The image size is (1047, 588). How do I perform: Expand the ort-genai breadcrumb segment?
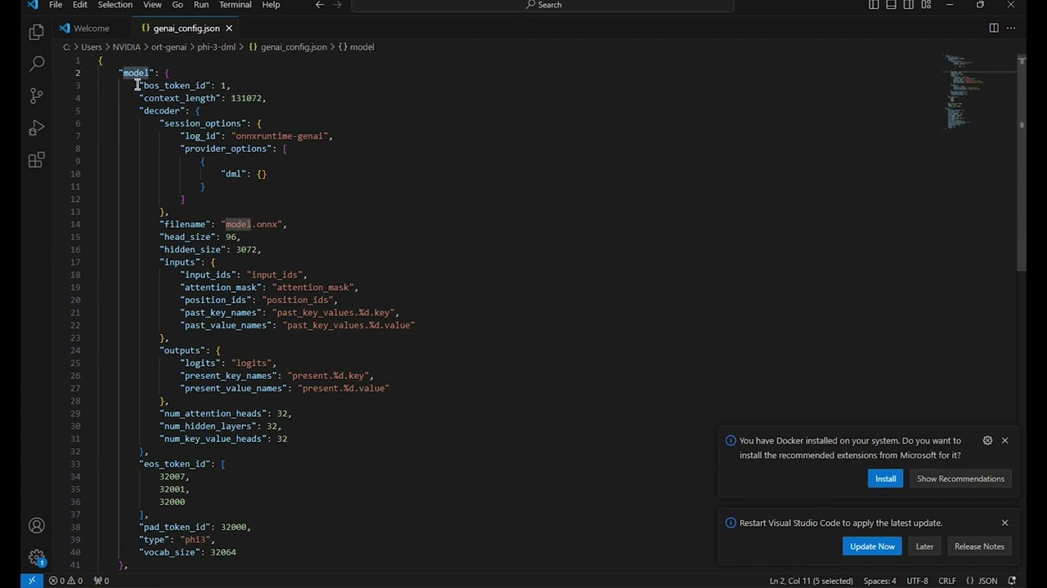pos(169,47)
